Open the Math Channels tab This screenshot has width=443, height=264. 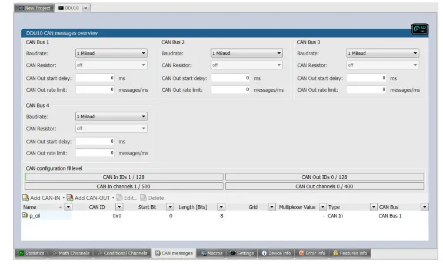(x=71, y=253)
